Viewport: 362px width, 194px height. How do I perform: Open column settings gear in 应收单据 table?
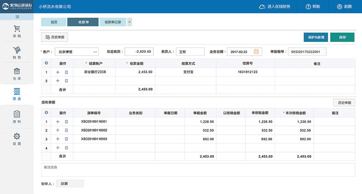pyautogui.click(x=46, y=113)
